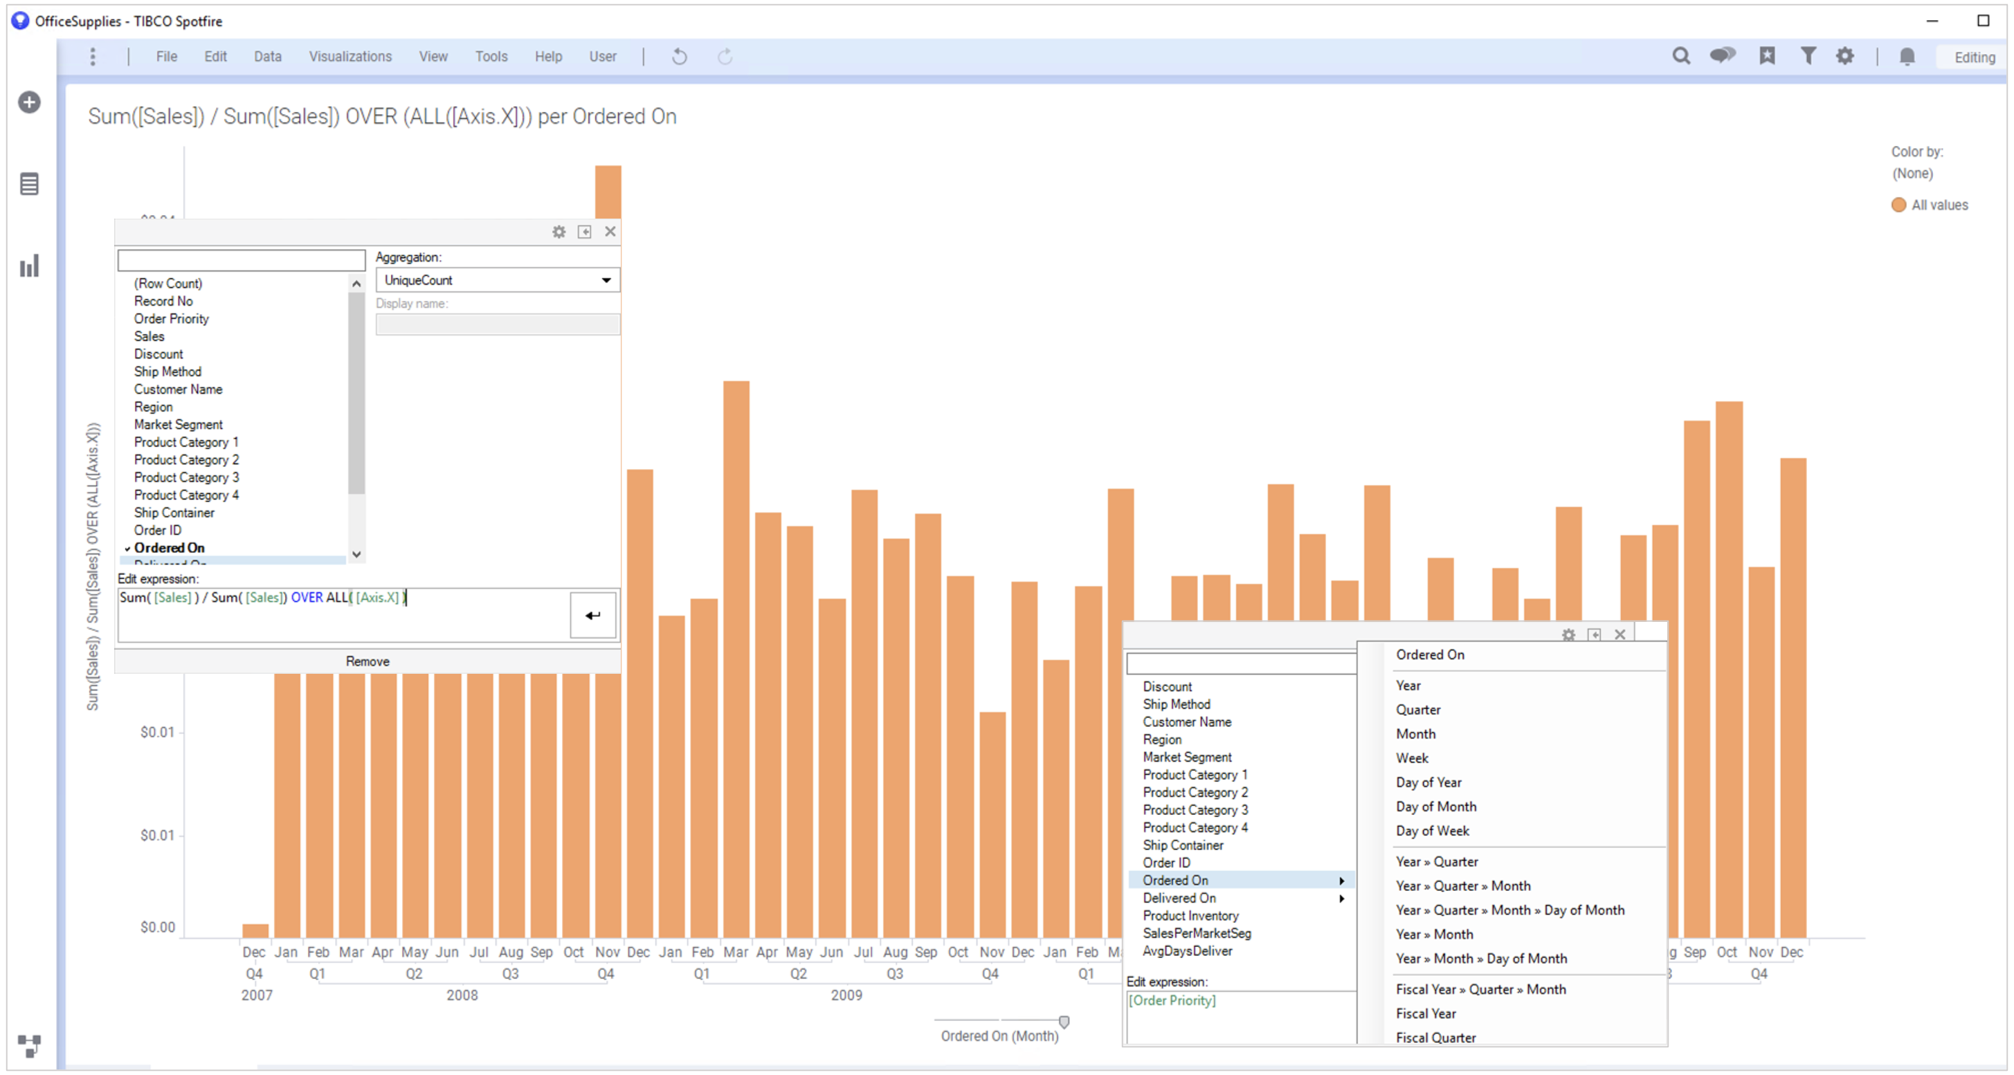This screenshot has width=2014, height=1075.
Task: Open the Files and data plus button
Action: coord(30,102)
